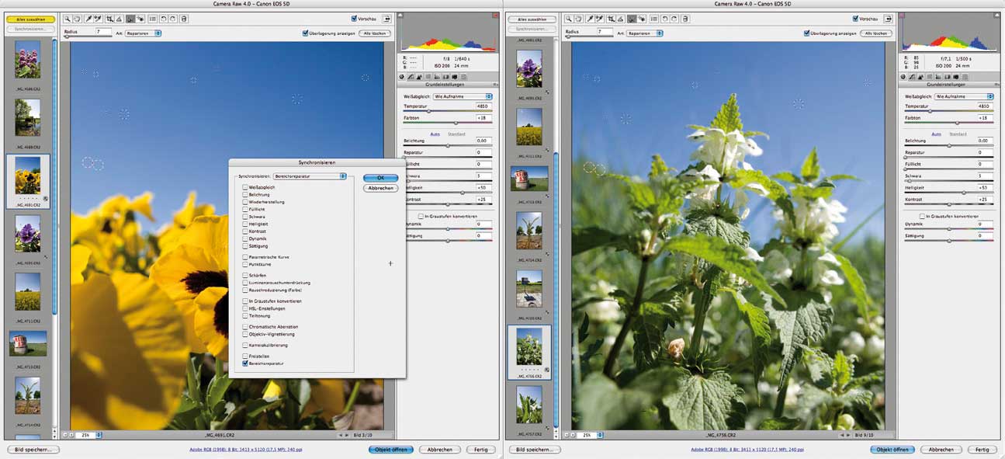The height and width of the screenshot is (459, 1005).
Task: Open the Tone Curve panel tab in right window
Action: pyautogui.click(x=913, y=76)
